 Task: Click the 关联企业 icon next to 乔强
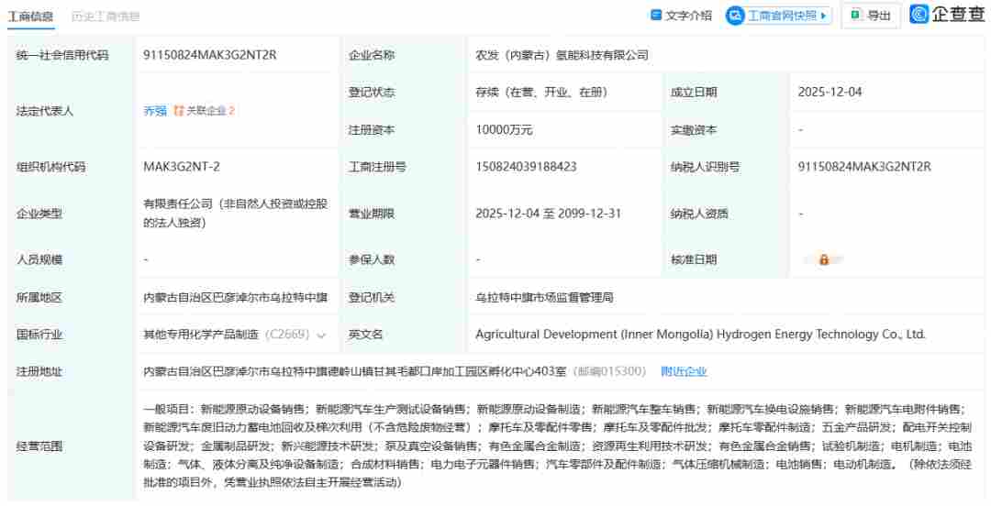tap(179, 111)
